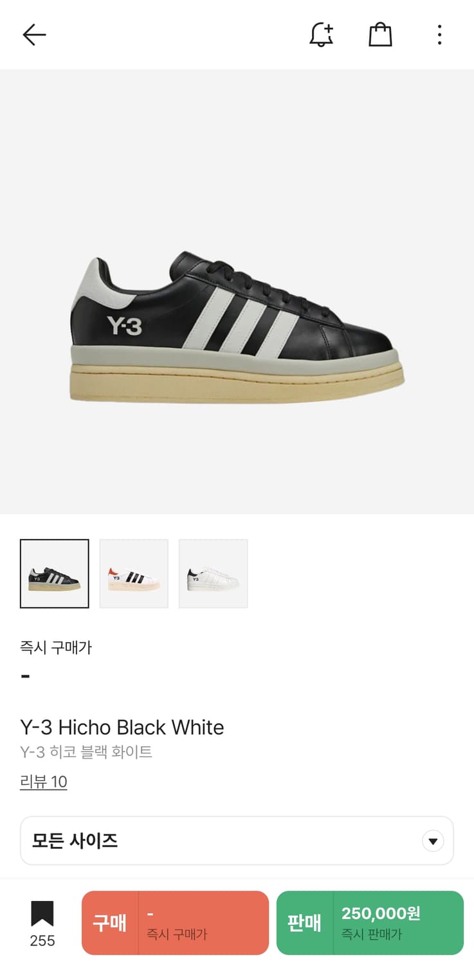Tap 즉시 구매가 label inside the buy button
The image size is (474, 966).
coord(177,934)
